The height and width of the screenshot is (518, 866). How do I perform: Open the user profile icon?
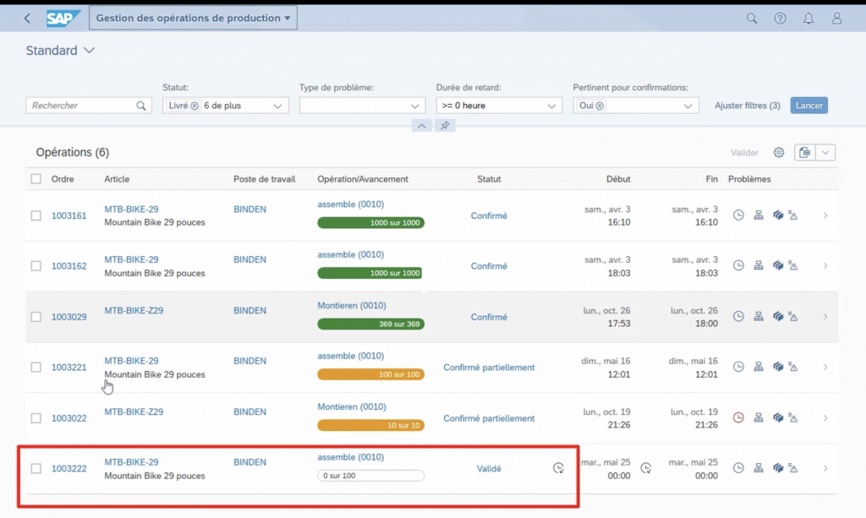click(836, 18)
